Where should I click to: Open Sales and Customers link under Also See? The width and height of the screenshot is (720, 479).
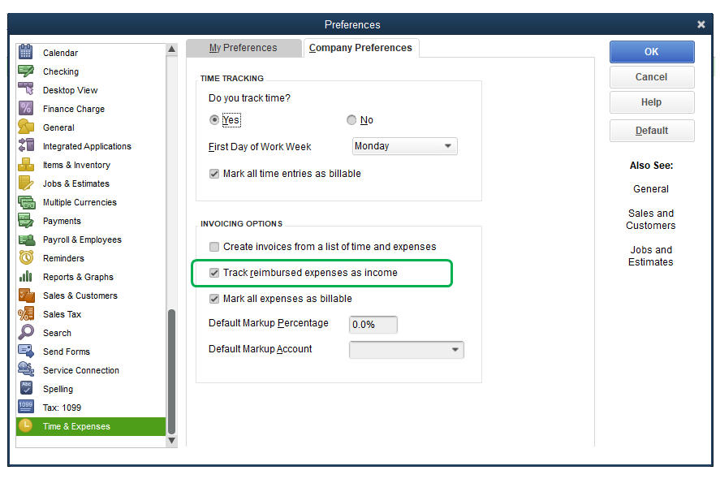(651, 219)
